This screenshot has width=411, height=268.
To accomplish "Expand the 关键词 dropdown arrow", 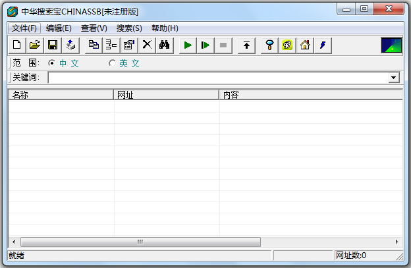I will (394, 78).
